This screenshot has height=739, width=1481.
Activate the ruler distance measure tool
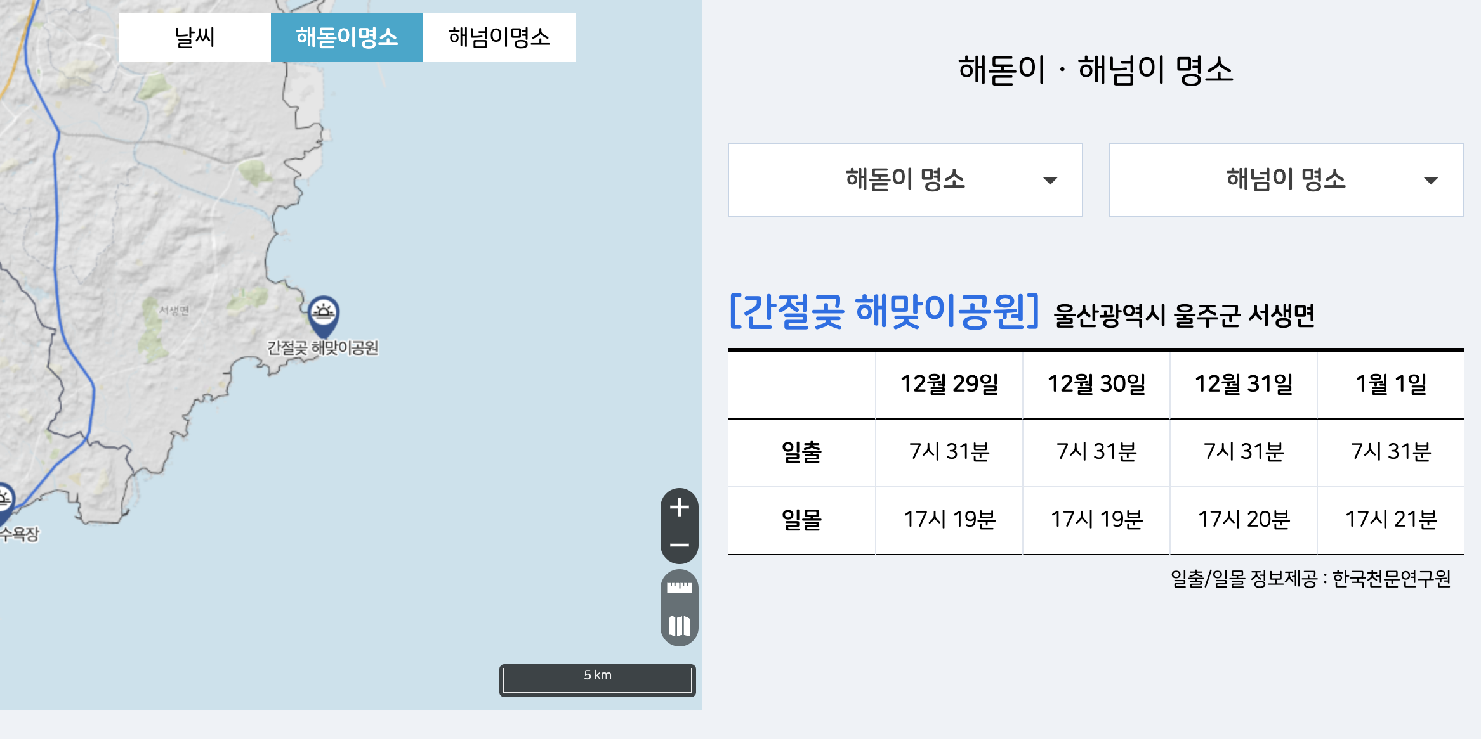(x=679, y=588)
